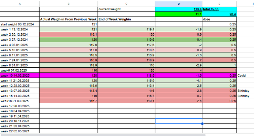Click week 12 change value -2.5

pyautogui.click(x=179, y=86)
